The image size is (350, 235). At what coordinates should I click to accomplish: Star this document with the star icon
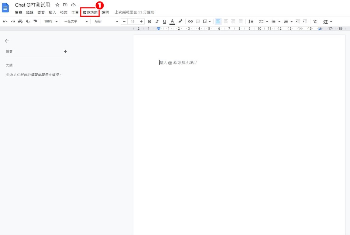(57, 5)
